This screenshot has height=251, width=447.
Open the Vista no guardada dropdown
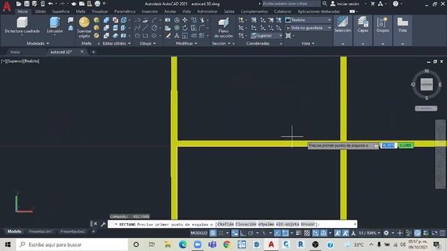pos(309,28)
